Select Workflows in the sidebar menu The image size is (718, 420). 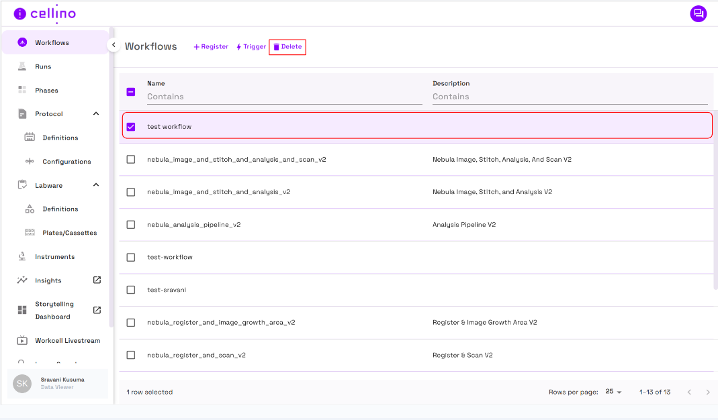(52, 43)
